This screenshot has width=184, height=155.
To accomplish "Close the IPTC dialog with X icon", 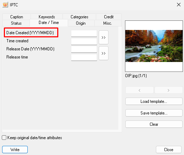I will [179, 5].
